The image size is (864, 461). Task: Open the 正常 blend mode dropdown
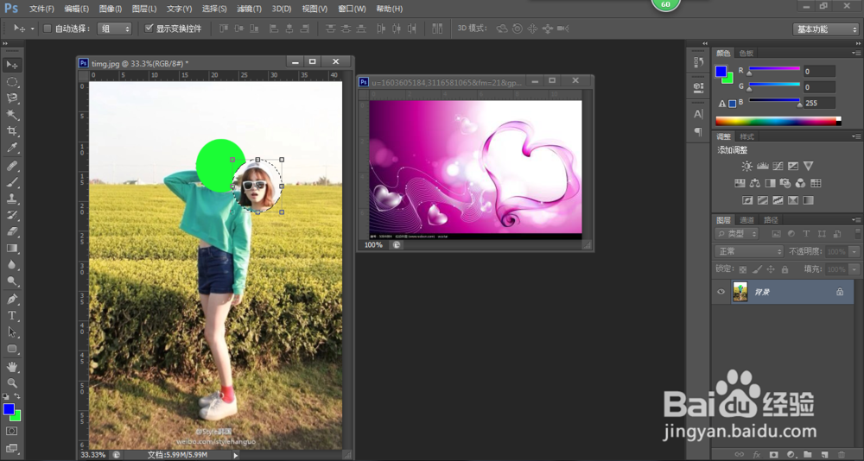[x=749, y=251]
